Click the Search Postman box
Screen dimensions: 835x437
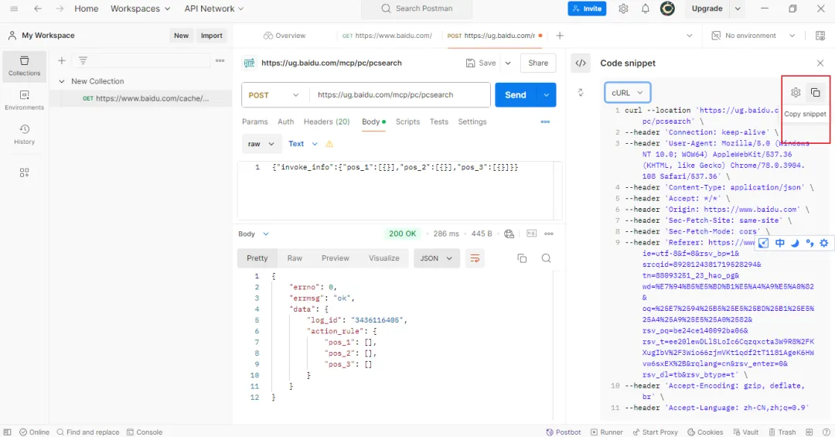click(x=417, y=9)
